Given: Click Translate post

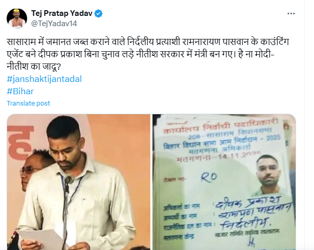Looking at the screenshot, I should tap(29, 103).
